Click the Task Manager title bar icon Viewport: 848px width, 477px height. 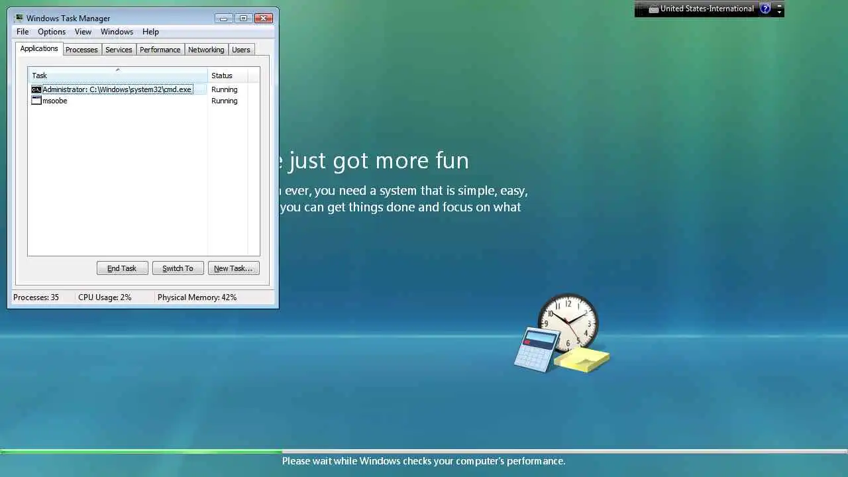pos(19,18)
